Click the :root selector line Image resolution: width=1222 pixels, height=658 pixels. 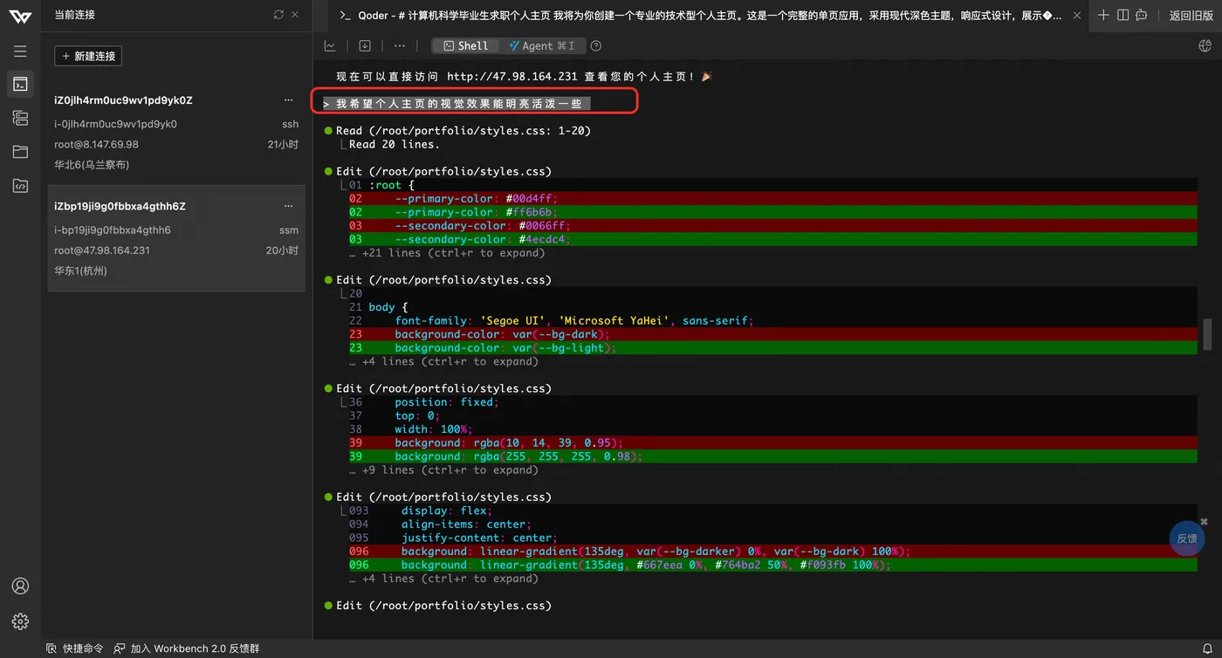coord(772,185)
